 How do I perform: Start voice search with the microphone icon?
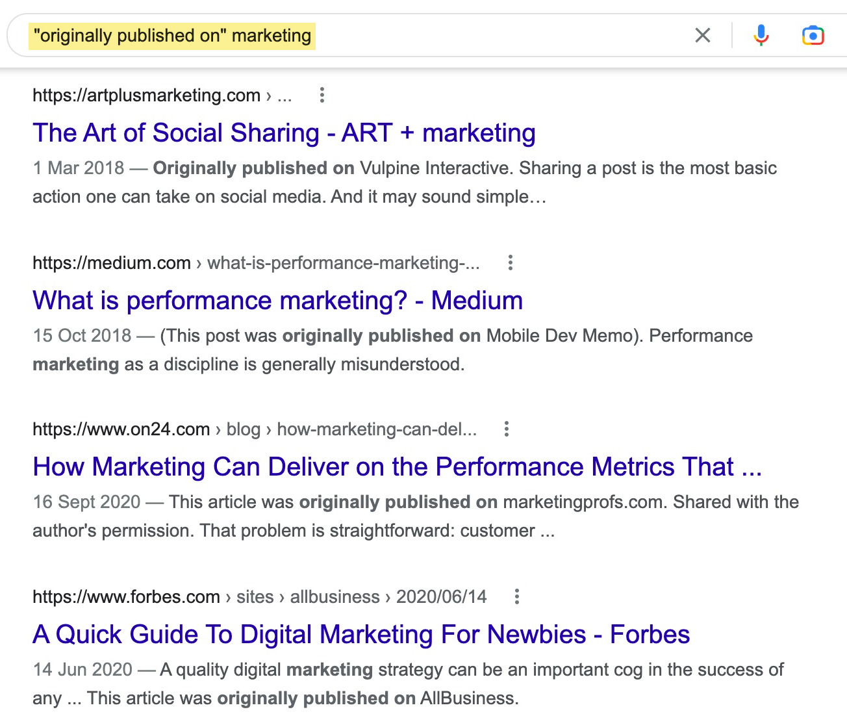click(761, 35)
